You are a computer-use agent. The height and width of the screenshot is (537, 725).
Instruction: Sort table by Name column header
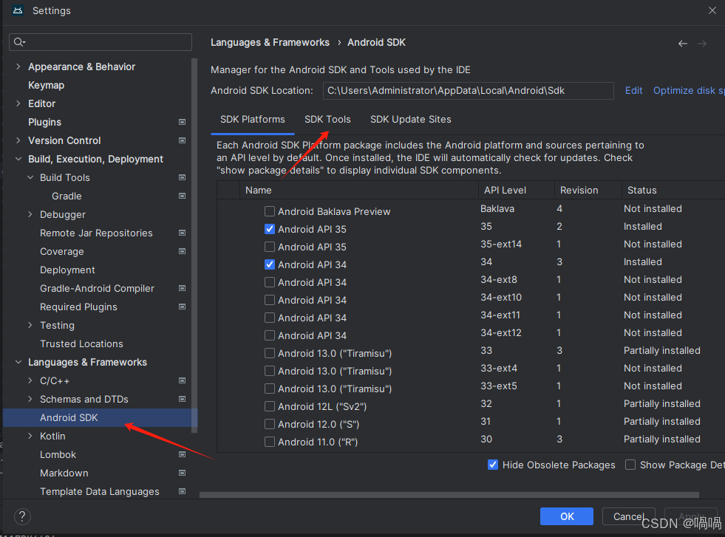click(x=358, y=190)
